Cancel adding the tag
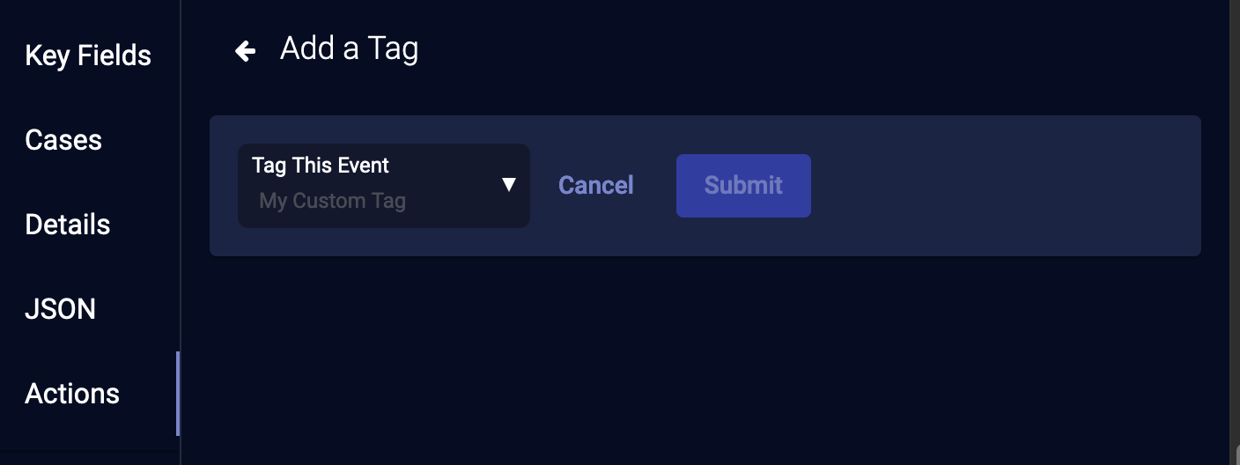 (x=596, y=186)
